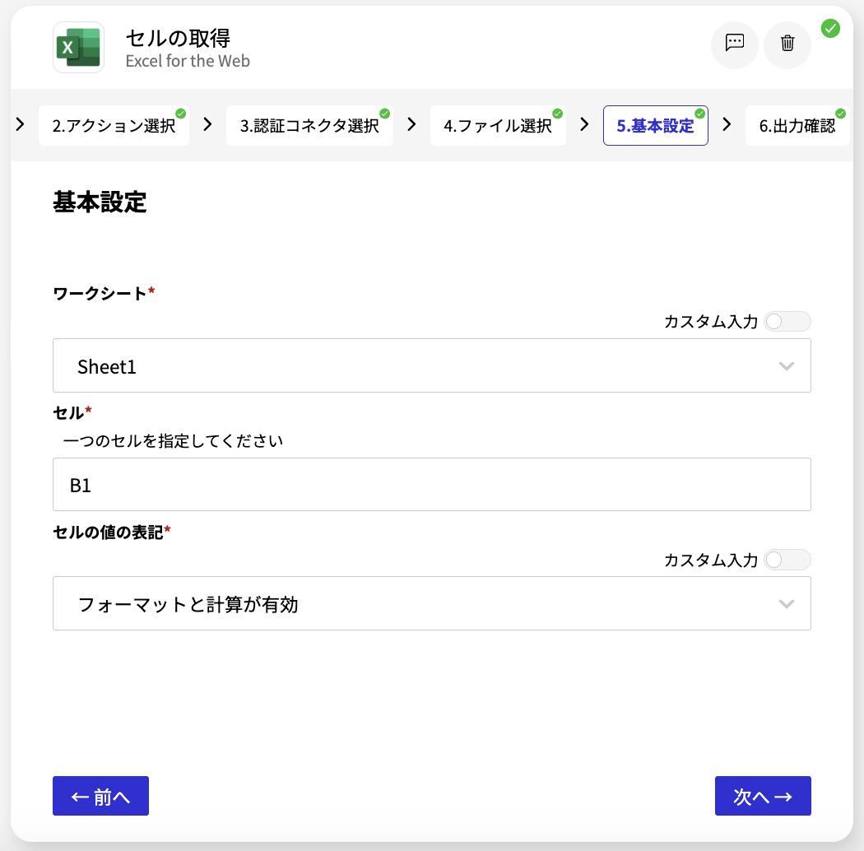Click the セルの取得 title text
The width and height of the screenshot is (864, 851).
[178, 38]
